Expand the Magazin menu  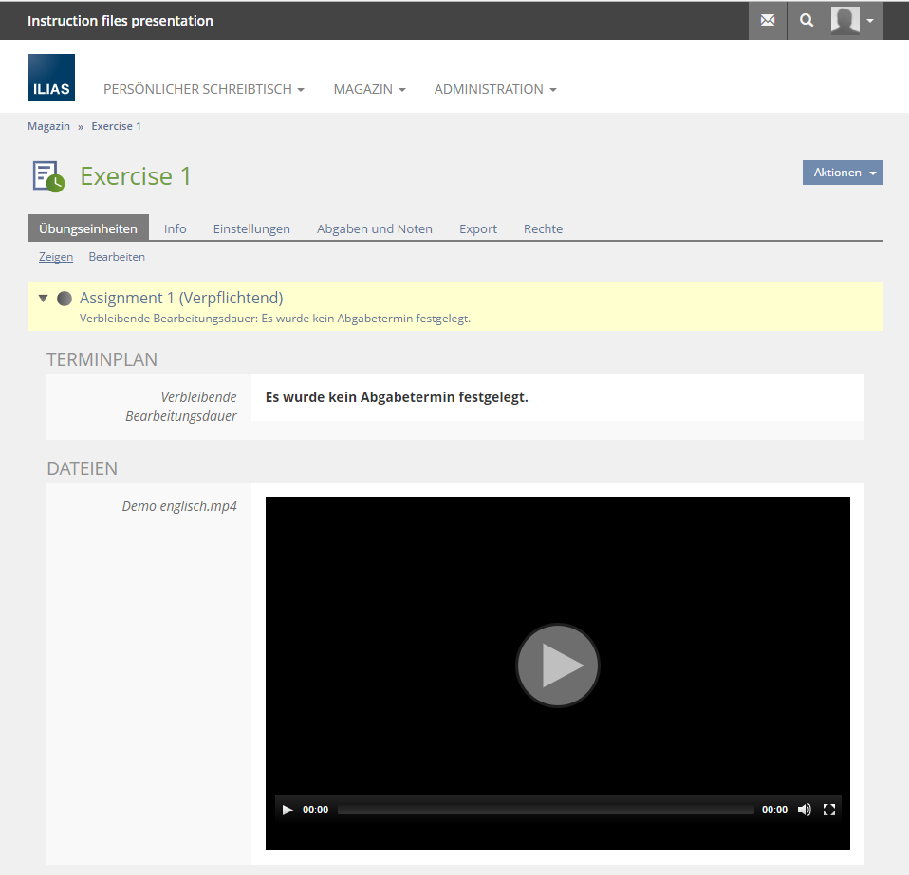(x=369, y=89)
